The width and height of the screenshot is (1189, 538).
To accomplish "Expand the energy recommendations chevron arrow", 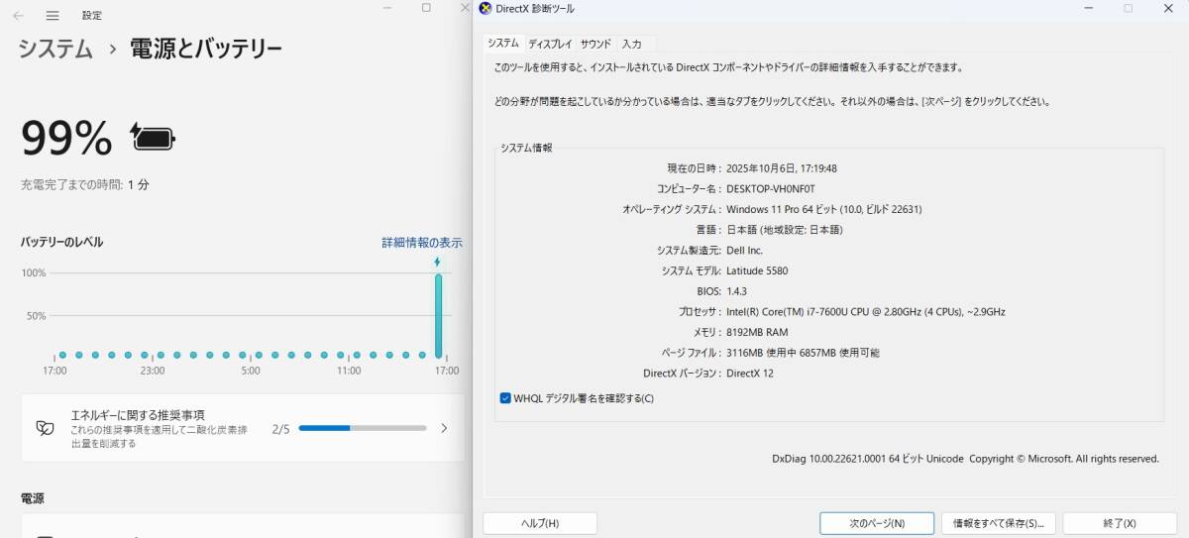I will (444, 428).
